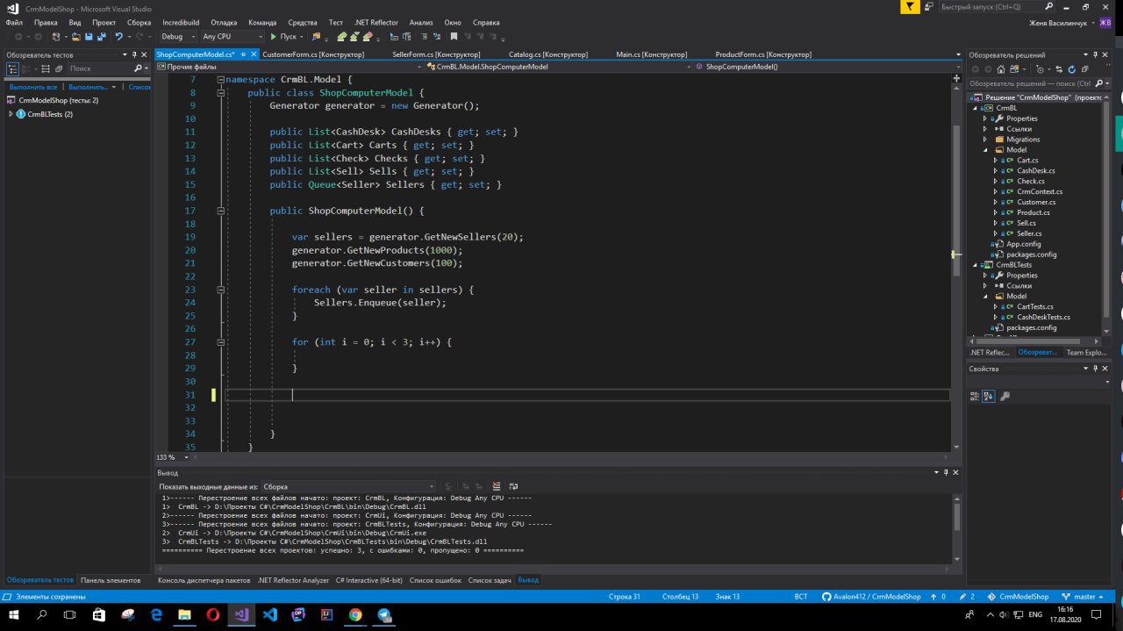Open Seller.cs in Solution Explorer
Image resolution: width=1123 pixels, height=631 pixels.
point(1028,233)
